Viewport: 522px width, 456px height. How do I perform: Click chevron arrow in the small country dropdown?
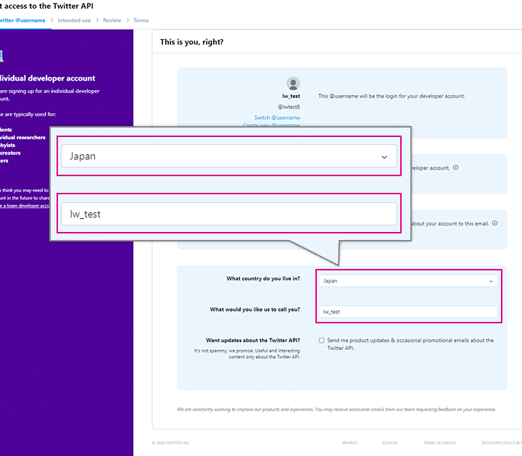(491, 281)
